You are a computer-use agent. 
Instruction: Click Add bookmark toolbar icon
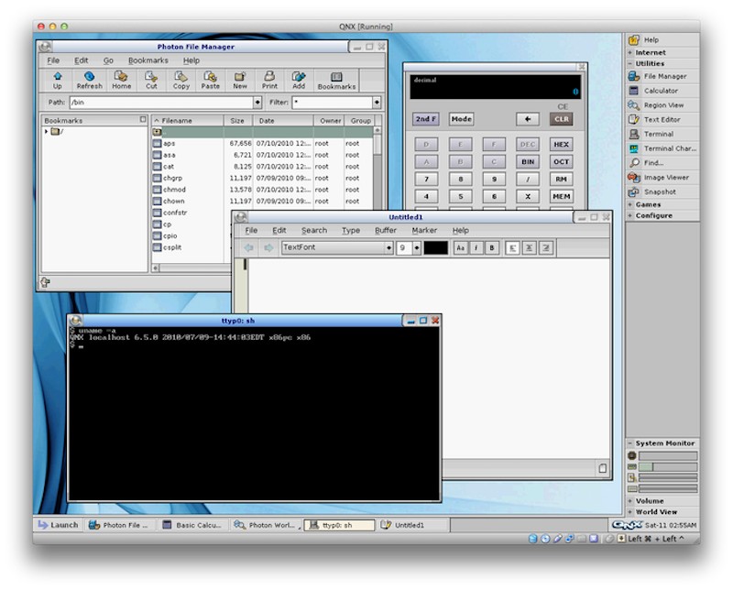click(x=299, y=81)
